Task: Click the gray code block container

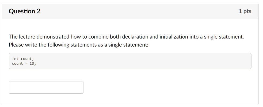Action: [130, 61]
